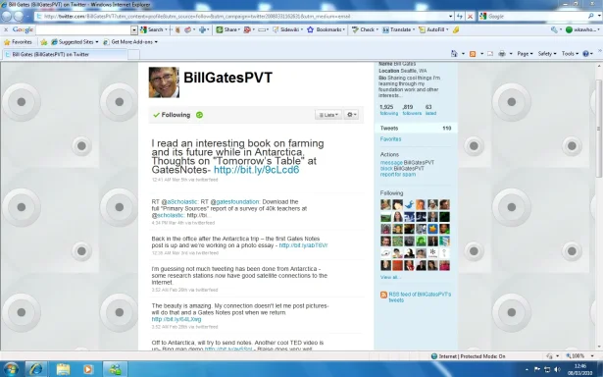Click message BillGatesPVT action
This screenshot has height=377, width=603.
tap(407, 163)
